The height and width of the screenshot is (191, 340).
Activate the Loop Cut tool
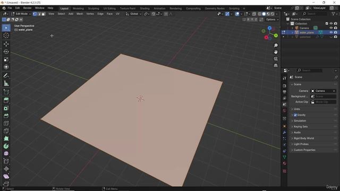pos(6,123)
